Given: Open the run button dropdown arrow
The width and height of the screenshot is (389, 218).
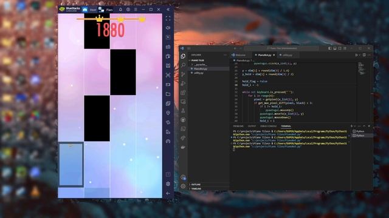Looking at the screenshot, I should click(x=360, y=55).
